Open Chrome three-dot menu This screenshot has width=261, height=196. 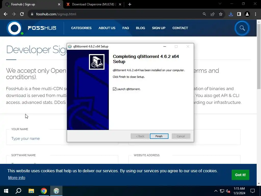pyautogui.click(x=255, y=14)
